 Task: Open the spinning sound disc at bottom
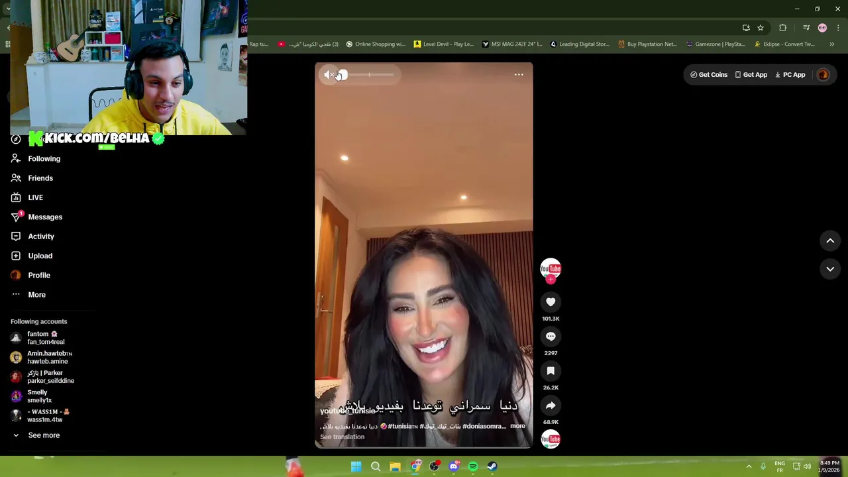[x=551, y=439]
